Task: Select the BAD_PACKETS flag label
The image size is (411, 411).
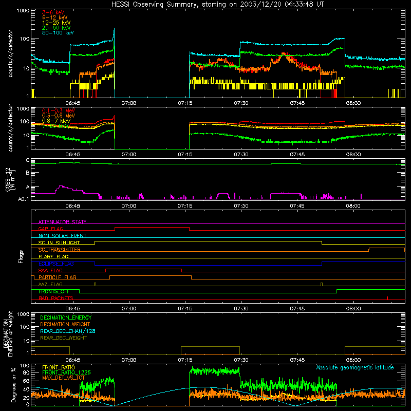Action: click(x=55, y=298)
